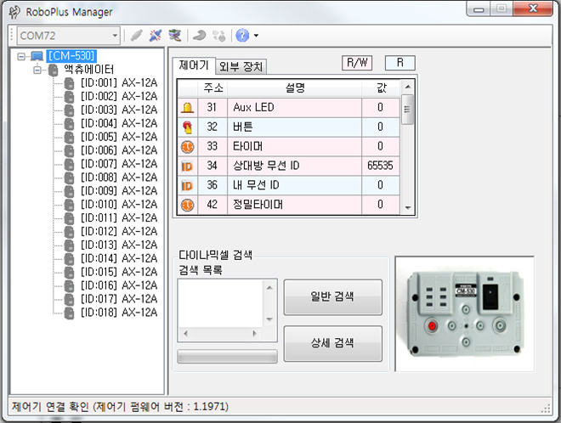Screen dimensions: 561x423
Task: Click the connect icon beside the COM72 dropdown
Action: click(x=137, y=36)
